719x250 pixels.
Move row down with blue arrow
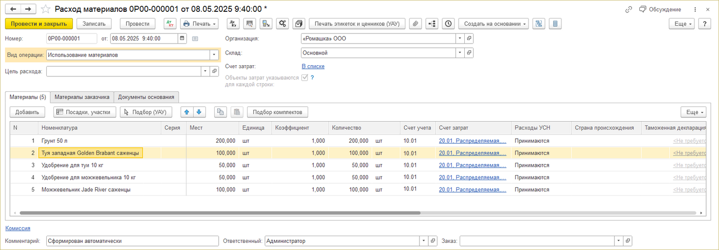tap(199, 112)
